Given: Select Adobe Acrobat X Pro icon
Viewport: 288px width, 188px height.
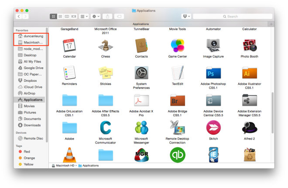Looking at the screenshot, I should [141, 100].
